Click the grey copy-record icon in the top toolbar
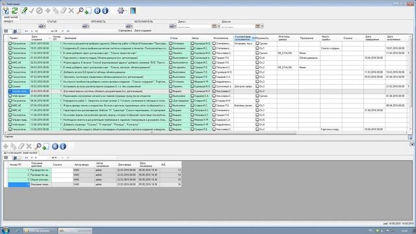 pos(55,10)
